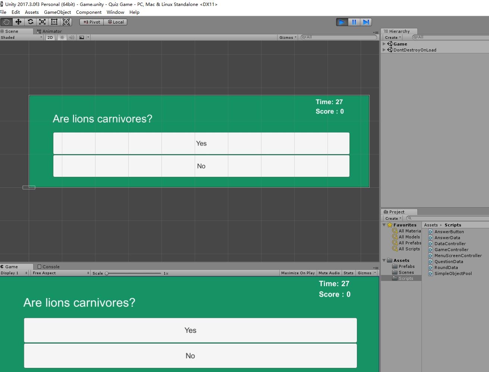
Task: Switch to the Game tab
Action: [x=11, y=267]
